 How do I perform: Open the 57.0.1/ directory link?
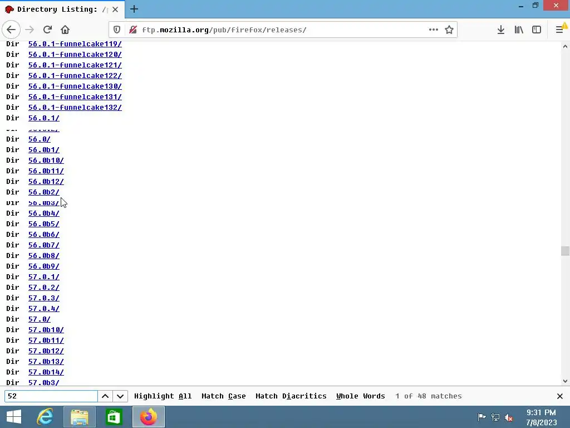43,276
